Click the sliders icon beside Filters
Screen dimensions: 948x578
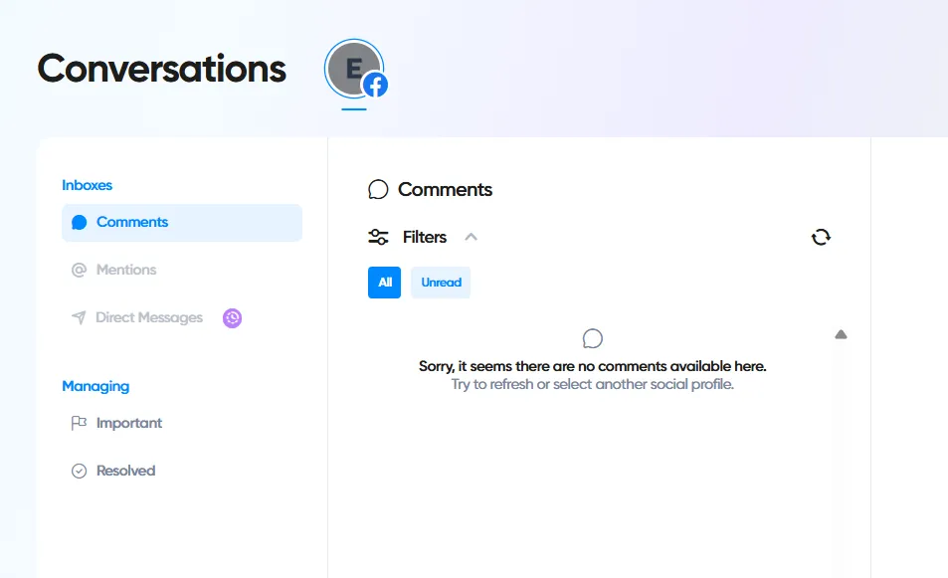tap(378, 237)
